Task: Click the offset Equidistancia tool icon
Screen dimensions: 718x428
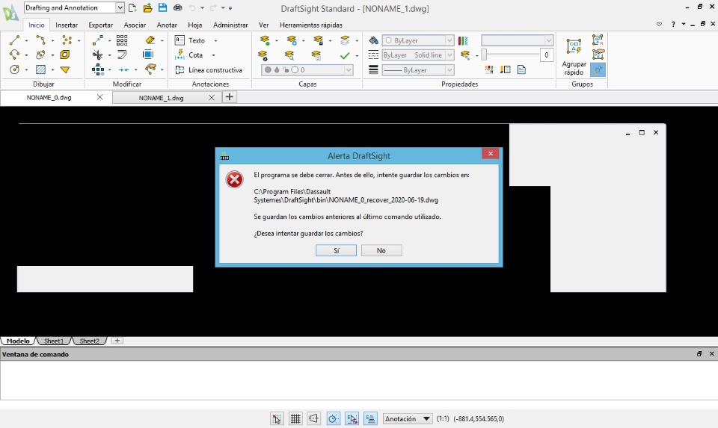Action: tap(122, 55)
